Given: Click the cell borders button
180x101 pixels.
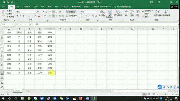Looking at the screenshot, I should click(x=29, y=16).
